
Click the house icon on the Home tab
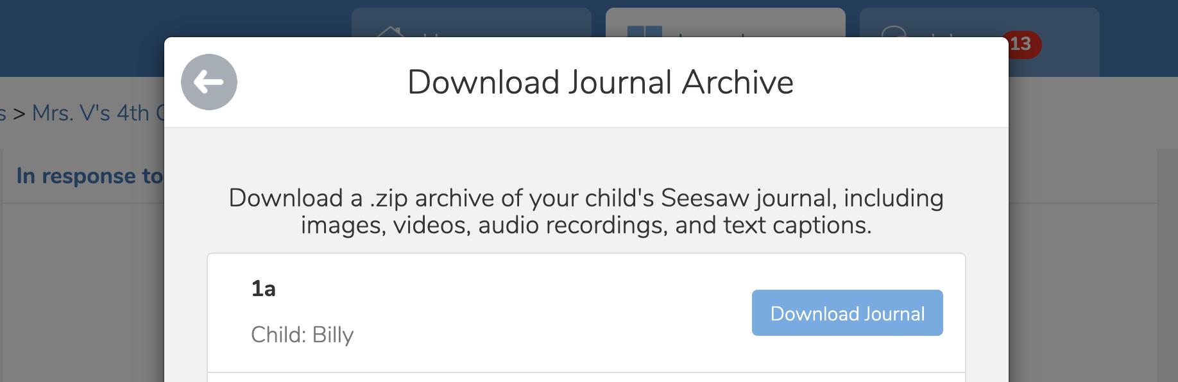click(390, 31)
